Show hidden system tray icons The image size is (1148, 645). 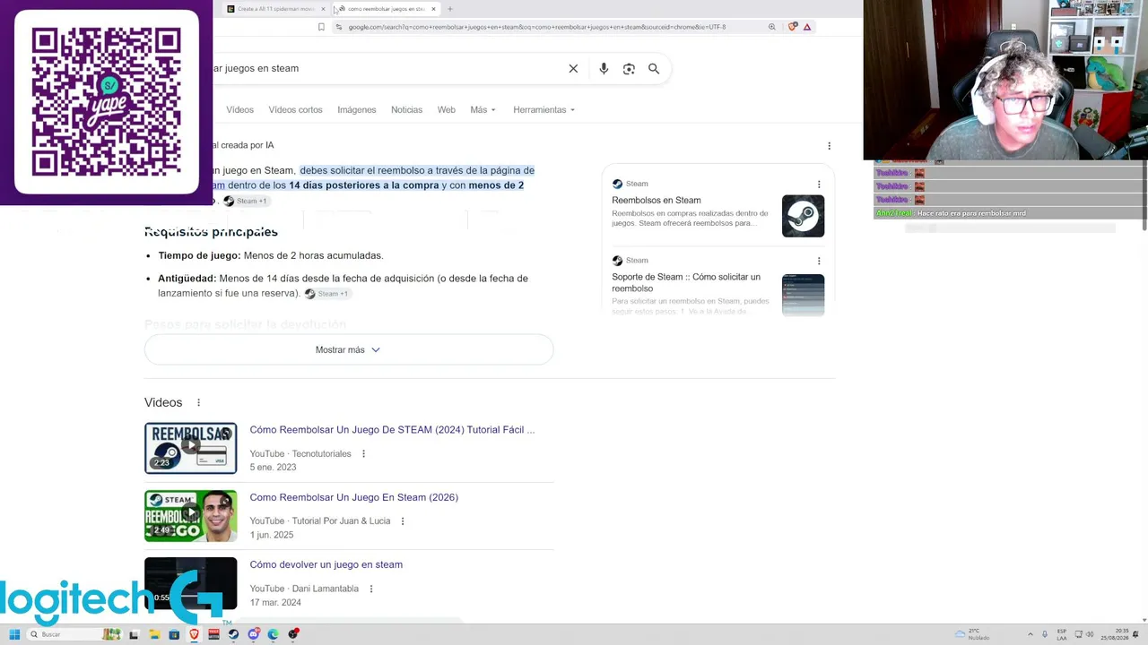1030,634
